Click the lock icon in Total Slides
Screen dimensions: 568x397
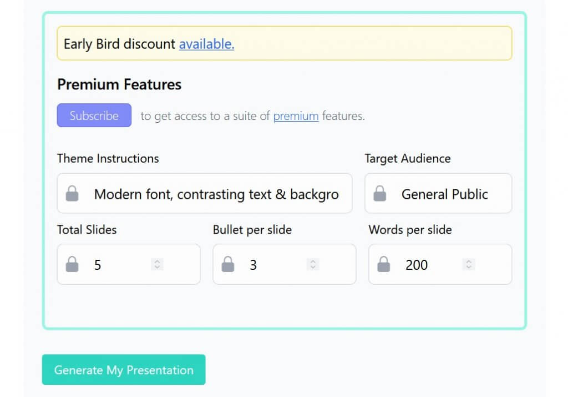tap(72, 264)
